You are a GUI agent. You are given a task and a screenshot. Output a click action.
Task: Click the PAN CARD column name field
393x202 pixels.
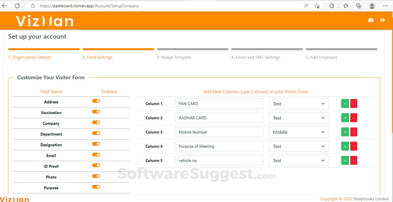click(219, 104)
